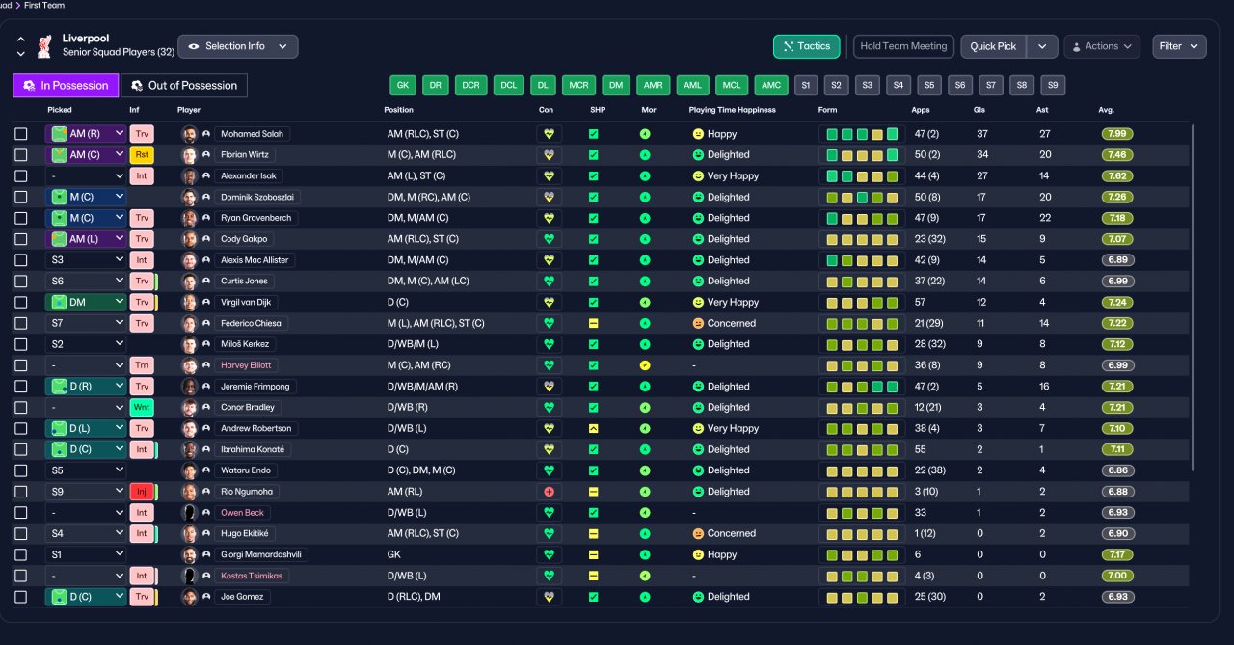Click Alexander Isak's Int status badge
1234x645 pixels.
[x=142, y=176]
